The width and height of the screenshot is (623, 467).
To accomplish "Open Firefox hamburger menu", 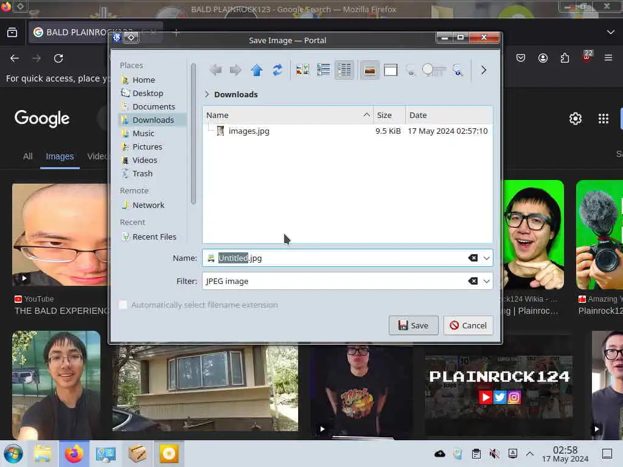I will coord(608,58).
